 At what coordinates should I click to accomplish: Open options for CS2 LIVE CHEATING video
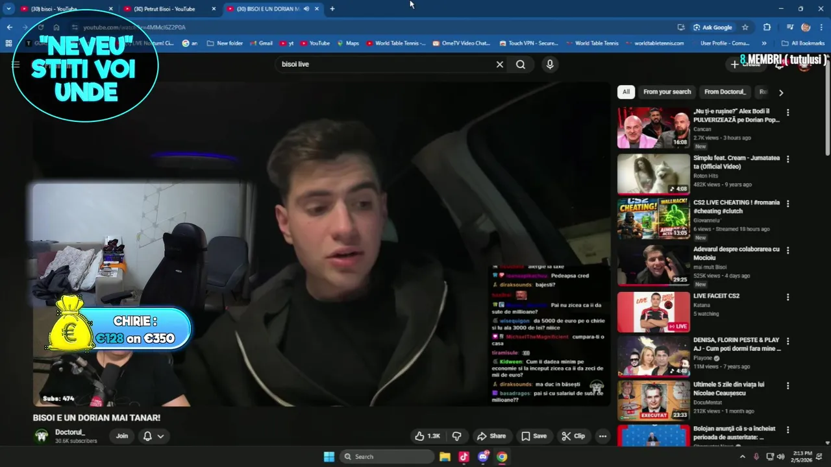pos(788,204)
